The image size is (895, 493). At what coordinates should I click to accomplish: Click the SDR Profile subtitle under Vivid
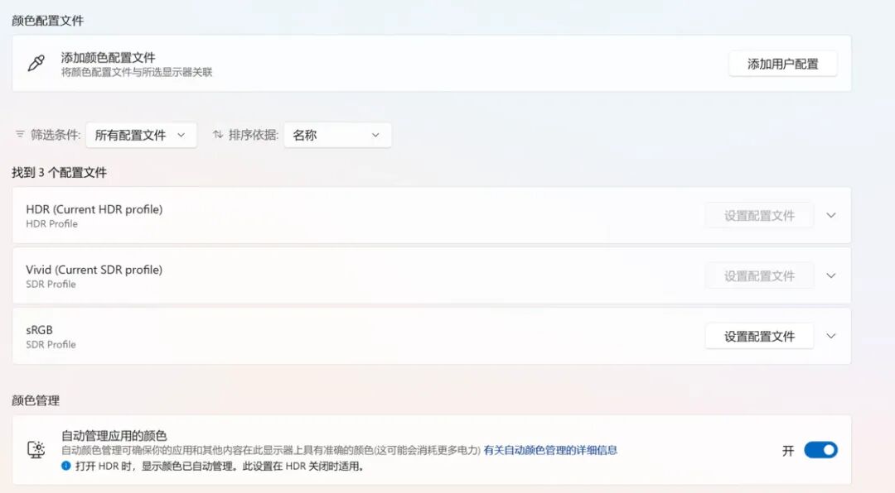(x=51, y=285)
